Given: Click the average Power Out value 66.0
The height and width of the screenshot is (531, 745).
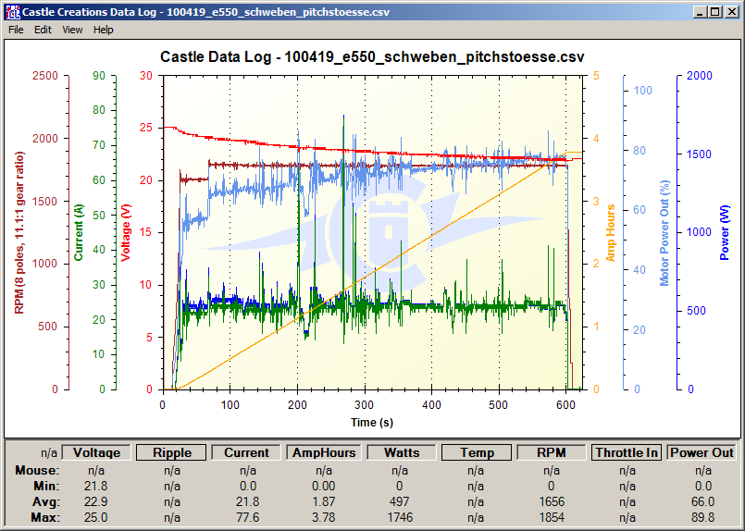Looking at the screenshot, I should 703,501.
